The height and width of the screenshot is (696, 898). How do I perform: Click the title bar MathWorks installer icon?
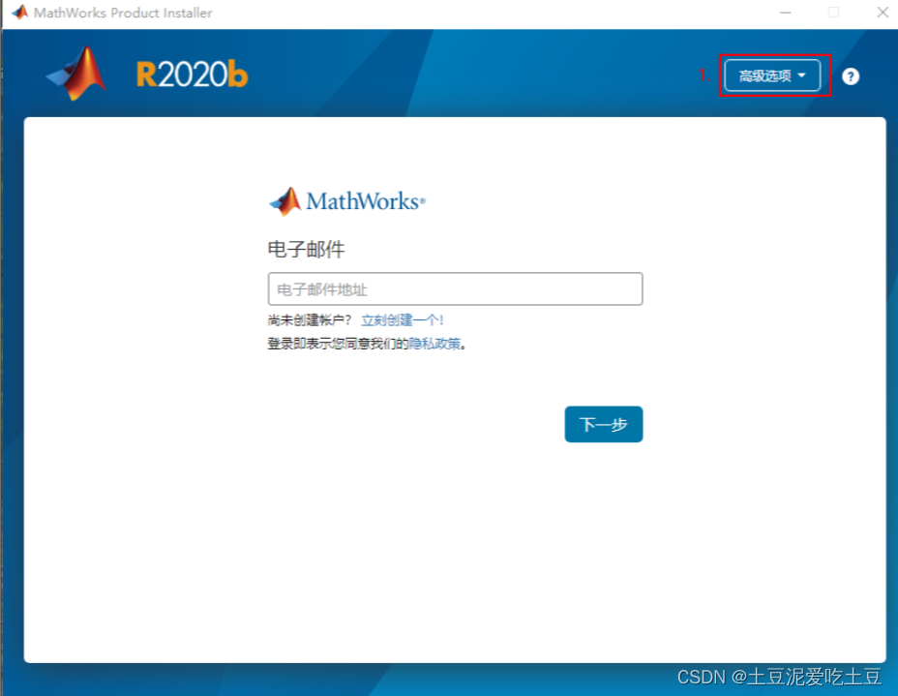click(19, 12)
